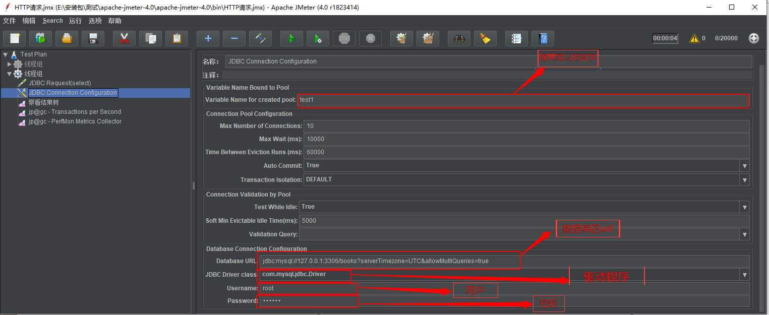Start the test with green play

tap(291, 38)
